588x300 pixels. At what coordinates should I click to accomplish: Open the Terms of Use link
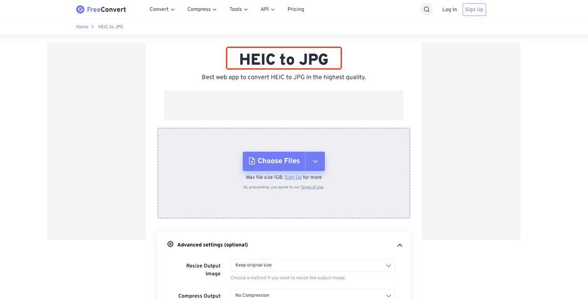click(312, 187)
